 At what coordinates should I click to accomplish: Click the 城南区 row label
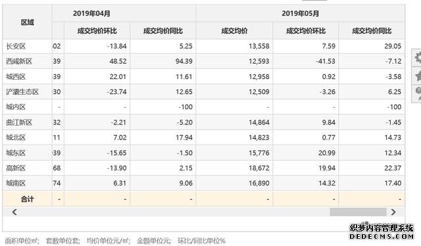16,183
